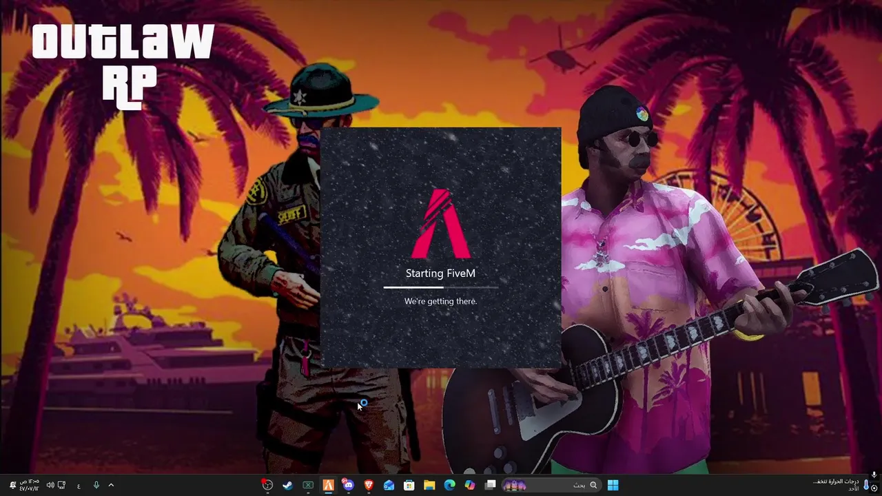The height and width of the screenshot is (496, 882).
Task: Open File Explorer folder icon
Action: [429, 485]
